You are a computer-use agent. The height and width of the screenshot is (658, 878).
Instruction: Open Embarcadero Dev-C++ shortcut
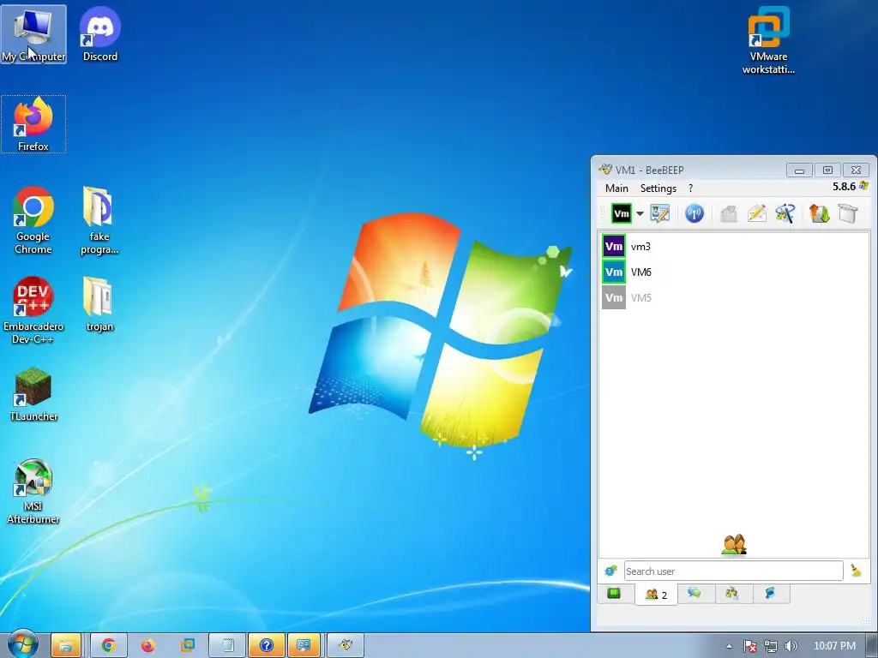(x=33, y=310)
